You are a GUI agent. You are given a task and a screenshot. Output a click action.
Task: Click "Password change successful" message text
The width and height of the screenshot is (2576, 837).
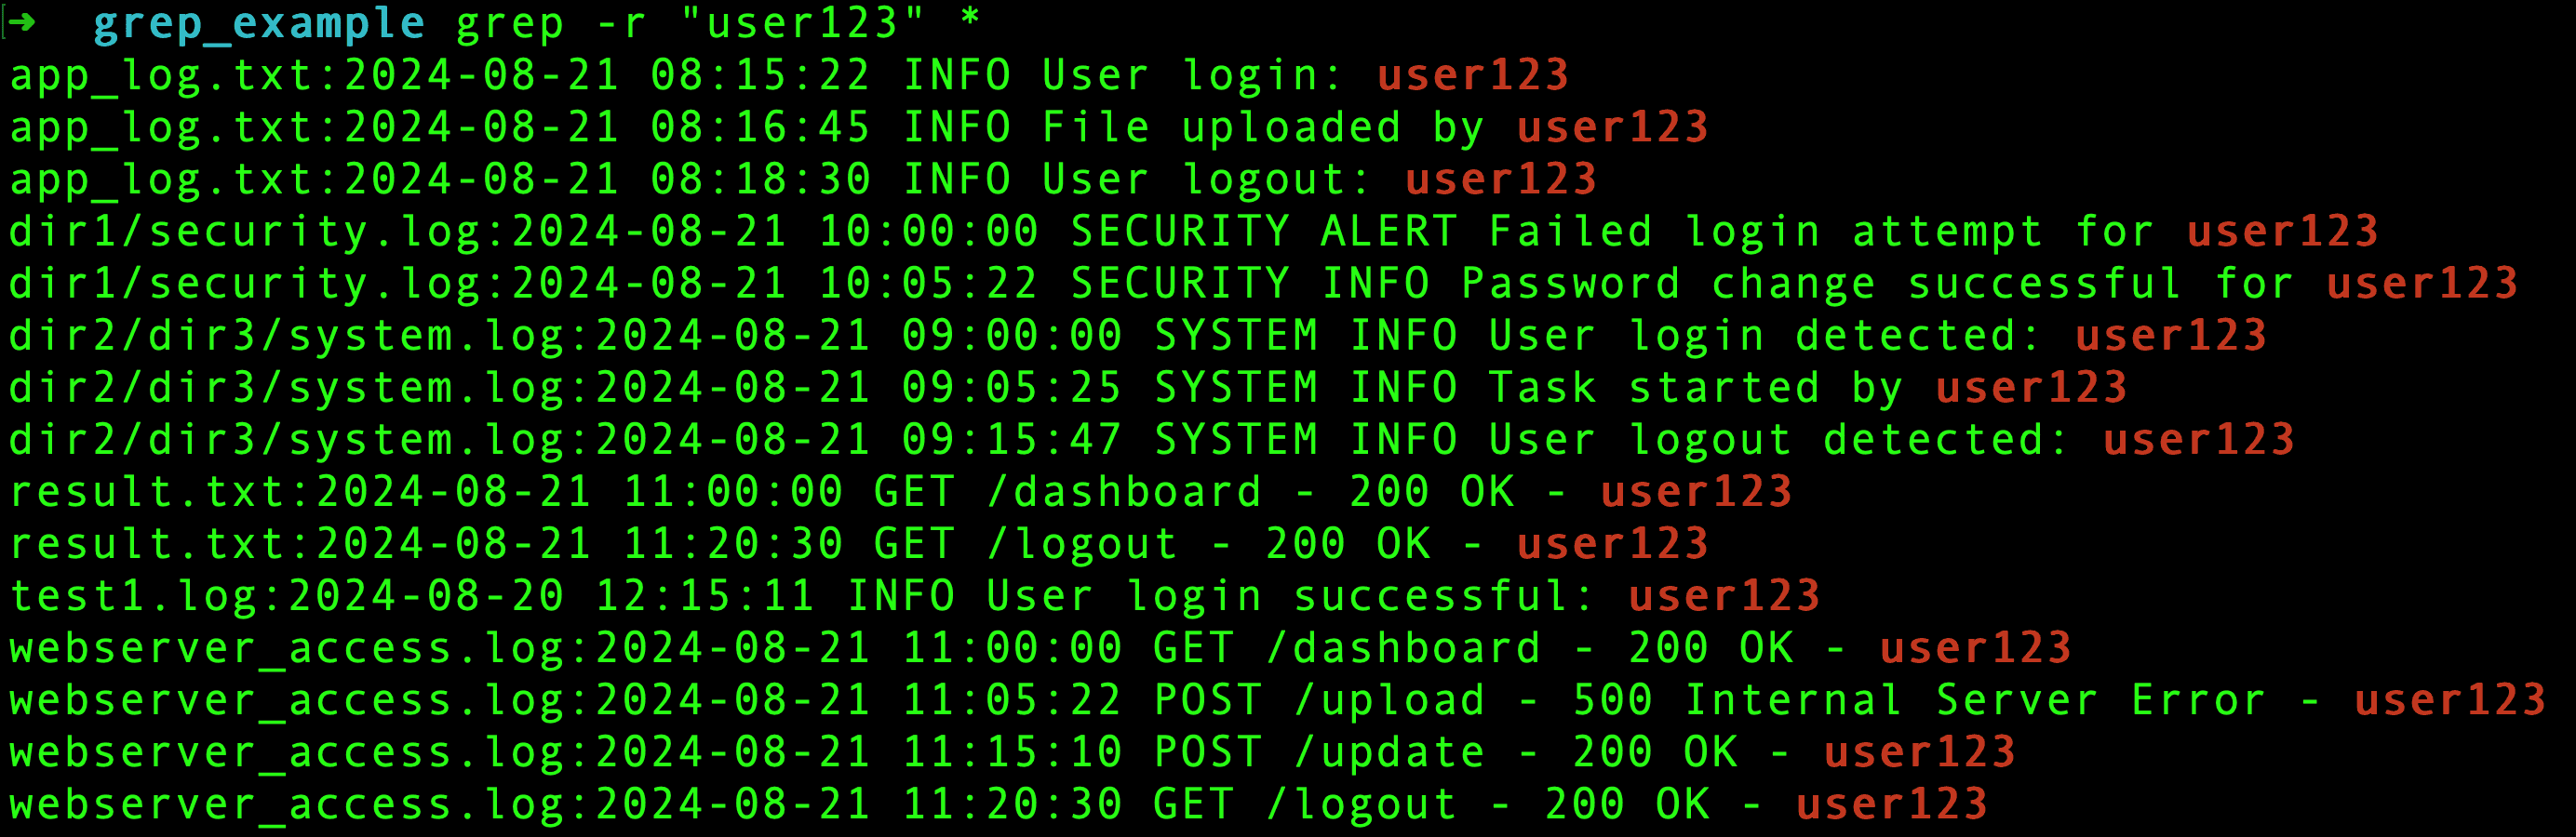coord(1821,285)
